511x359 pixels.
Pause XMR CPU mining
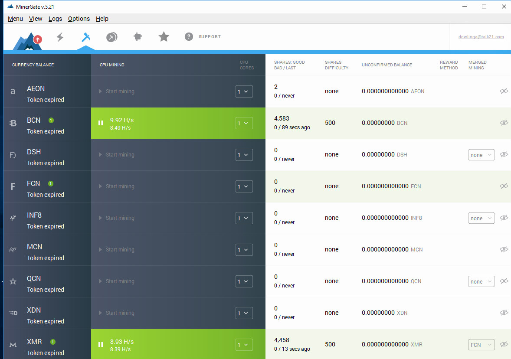101,345
